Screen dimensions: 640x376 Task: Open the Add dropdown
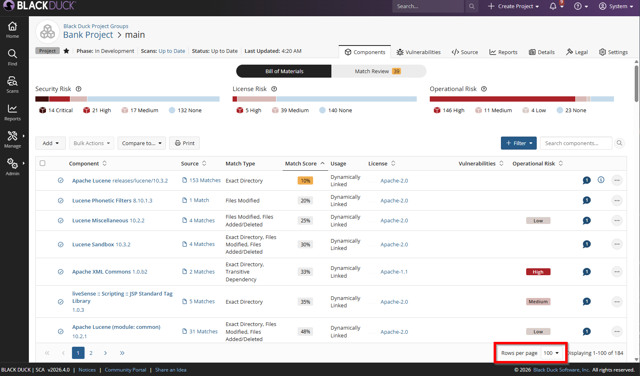pyautogui.click(x=50, y=143)
